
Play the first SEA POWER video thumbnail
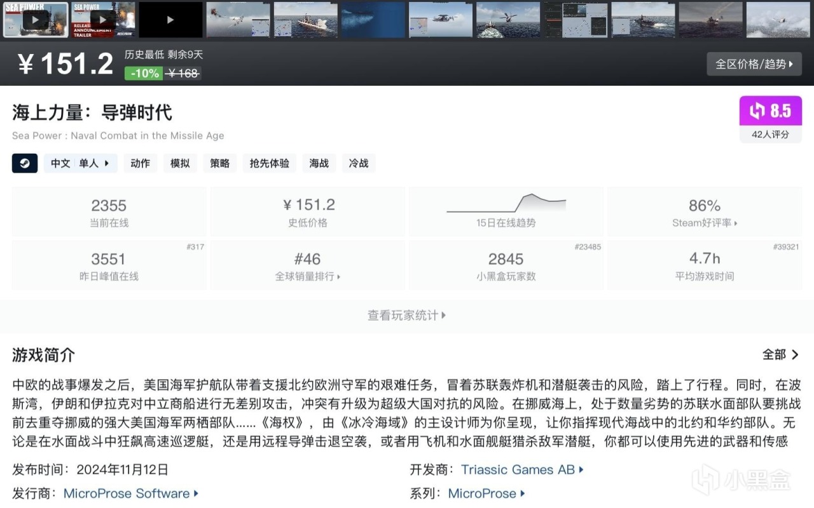[36, 20]
